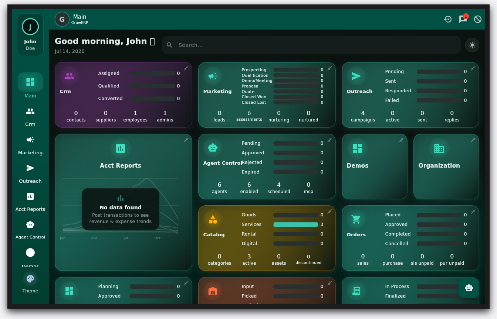Click the Acct Reports card chart icon
497x319 pixels.
pyautogui.click(x=121, y=148)
